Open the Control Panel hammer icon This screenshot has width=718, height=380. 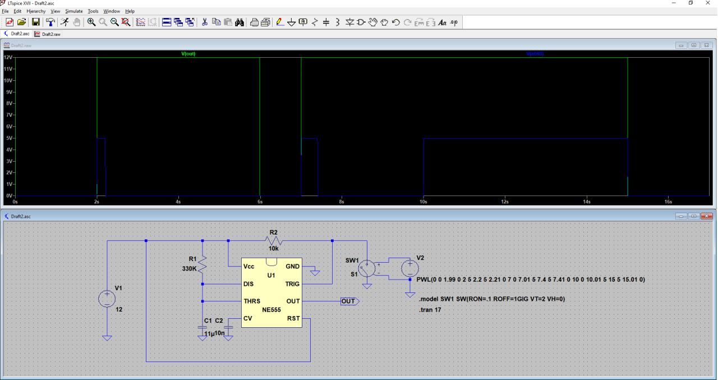pos(50,22)
